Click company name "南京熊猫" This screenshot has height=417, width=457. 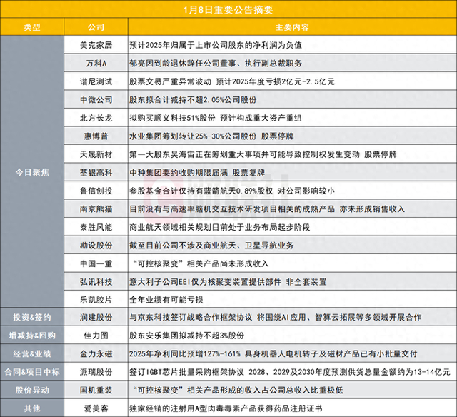(x=96, y=209)
